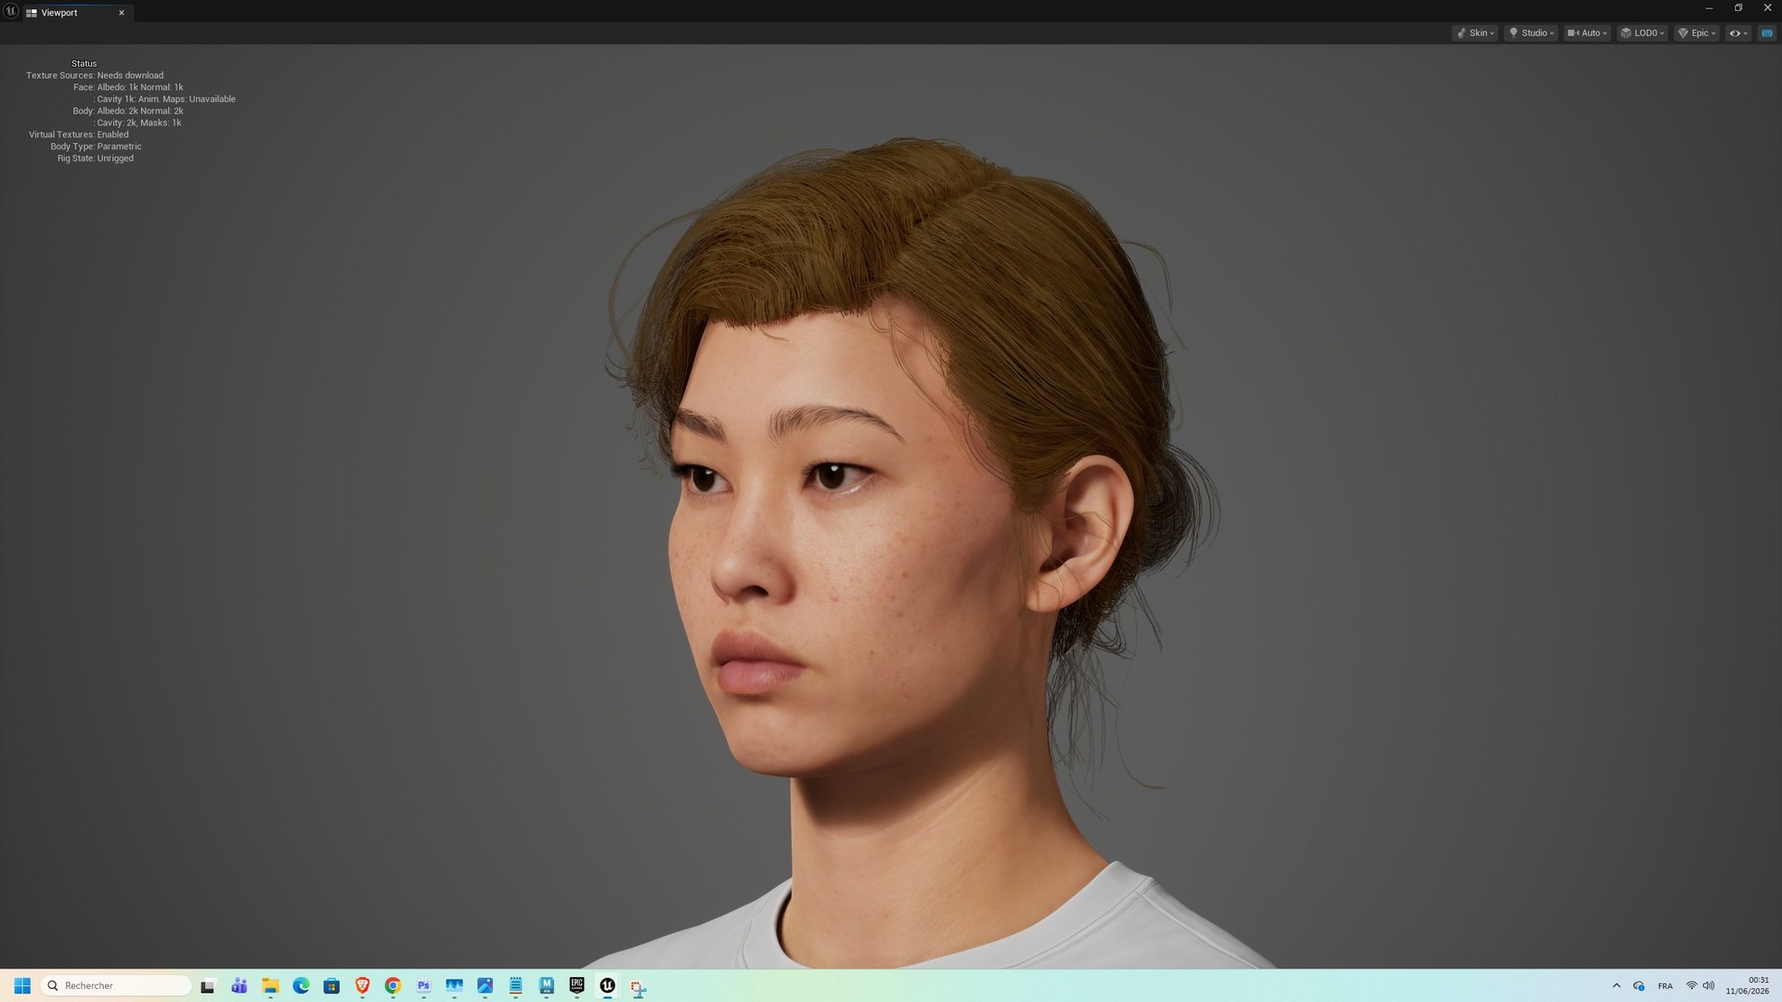Close the Viewport tab
Image resolution: width=1782 pixels, height=1002 pixels.
point(122,13)
